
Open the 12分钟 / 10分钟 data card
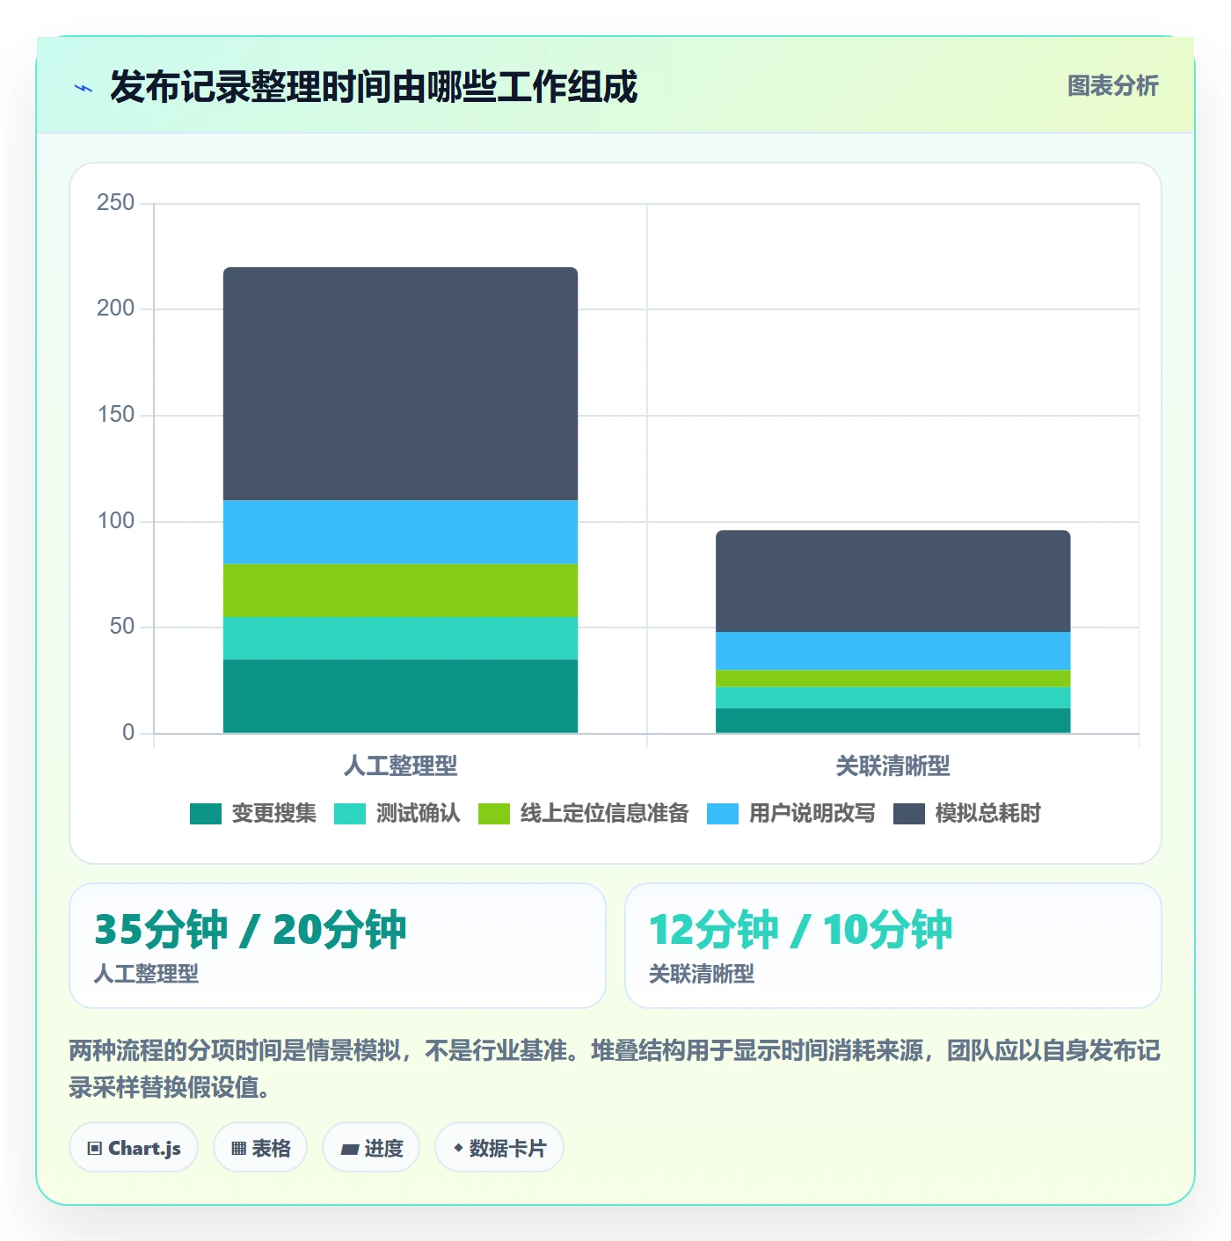[x=893, y=946]
